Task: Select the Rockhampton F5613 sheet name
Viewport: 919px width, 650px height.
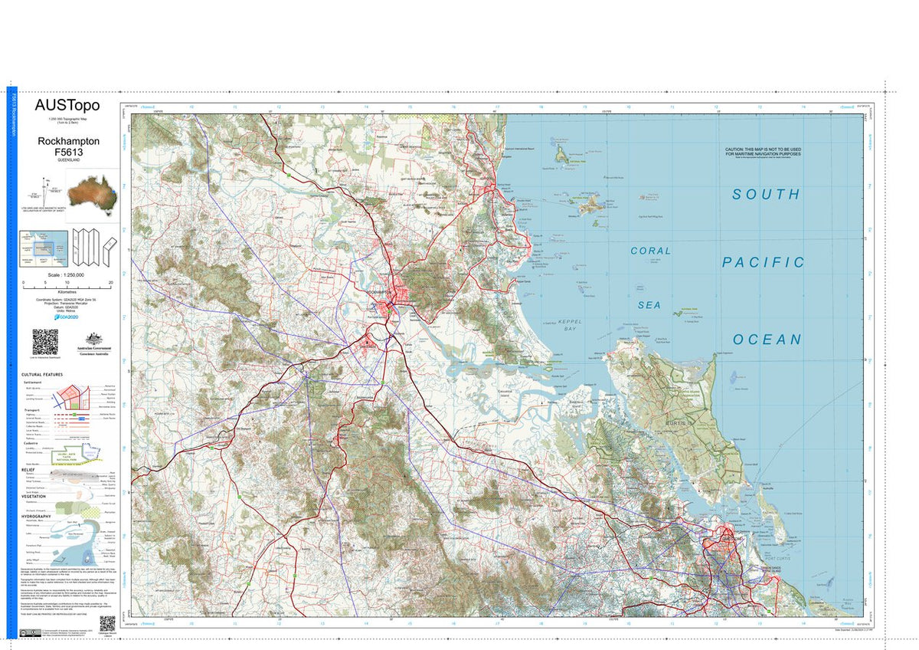Action: (x=68, y=147)
